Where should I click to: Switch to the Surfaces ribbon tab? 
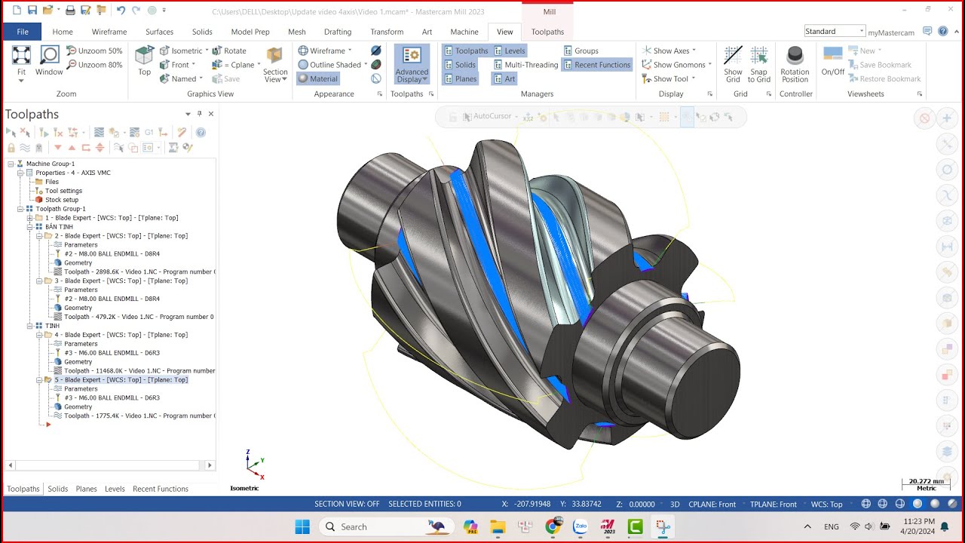[159, 32]
